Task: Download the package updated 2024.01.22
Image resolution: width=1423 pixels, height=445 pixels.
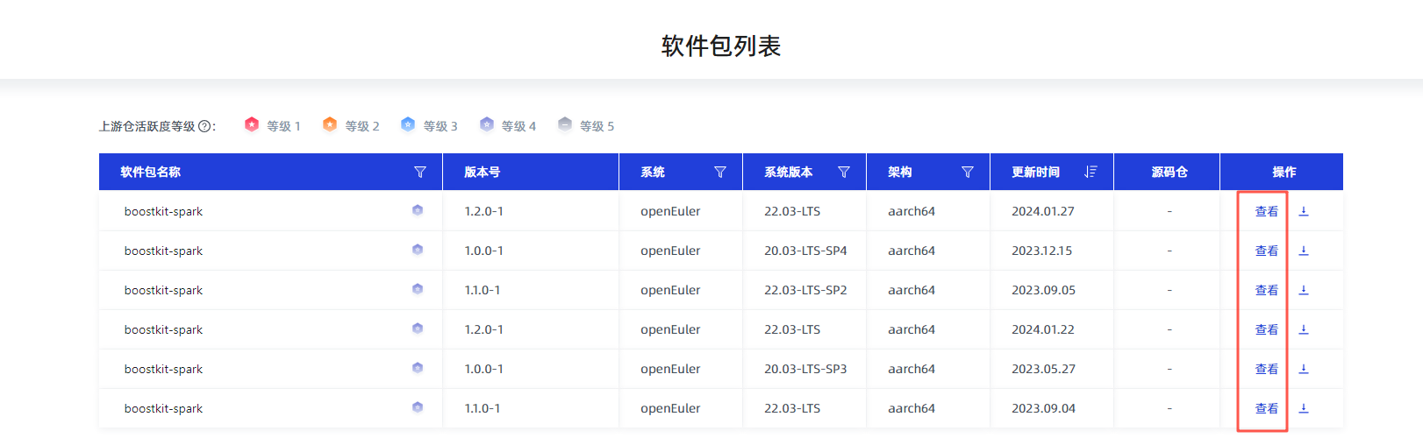Action: point(1304,329)
